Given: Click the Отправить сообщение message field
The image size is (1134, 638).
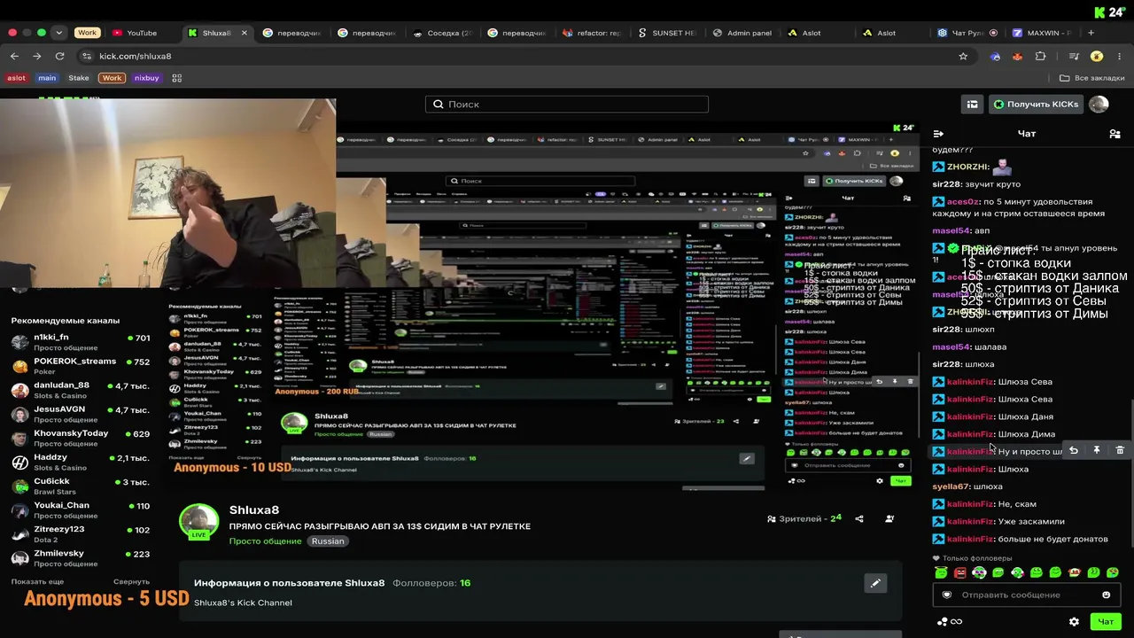Looking at the screenshot, I should click(1026, 595).
